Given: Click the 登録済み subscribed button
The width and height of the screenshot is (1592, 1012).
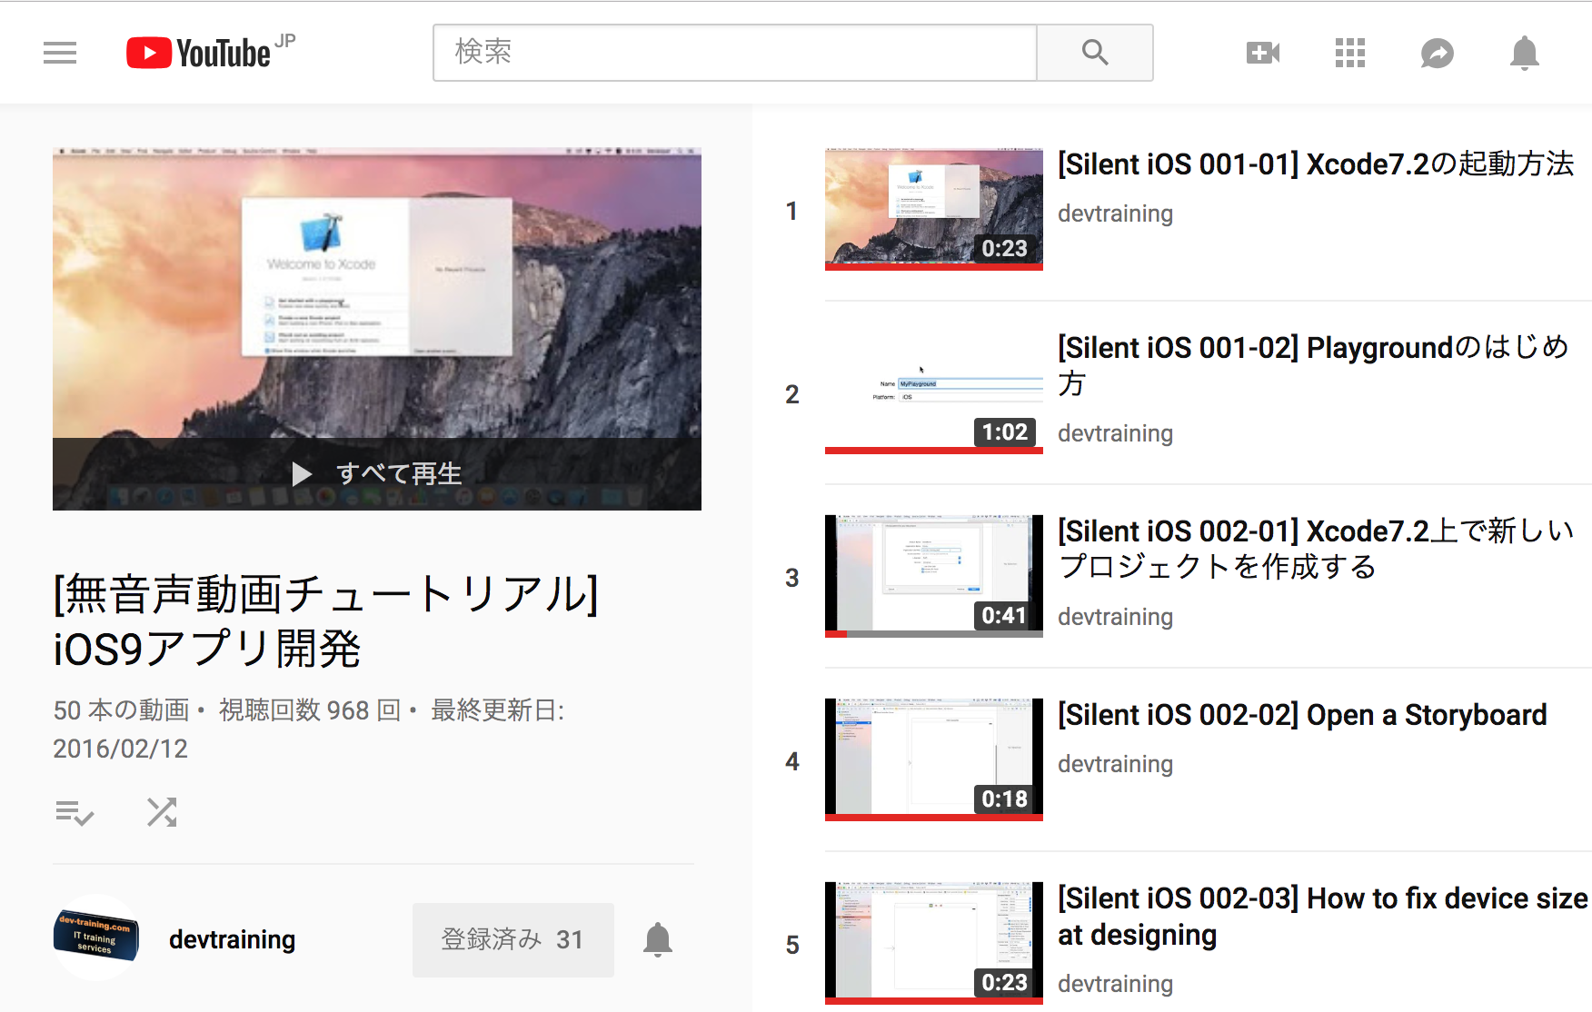Looking at the screenshot, I should [512, 939].
